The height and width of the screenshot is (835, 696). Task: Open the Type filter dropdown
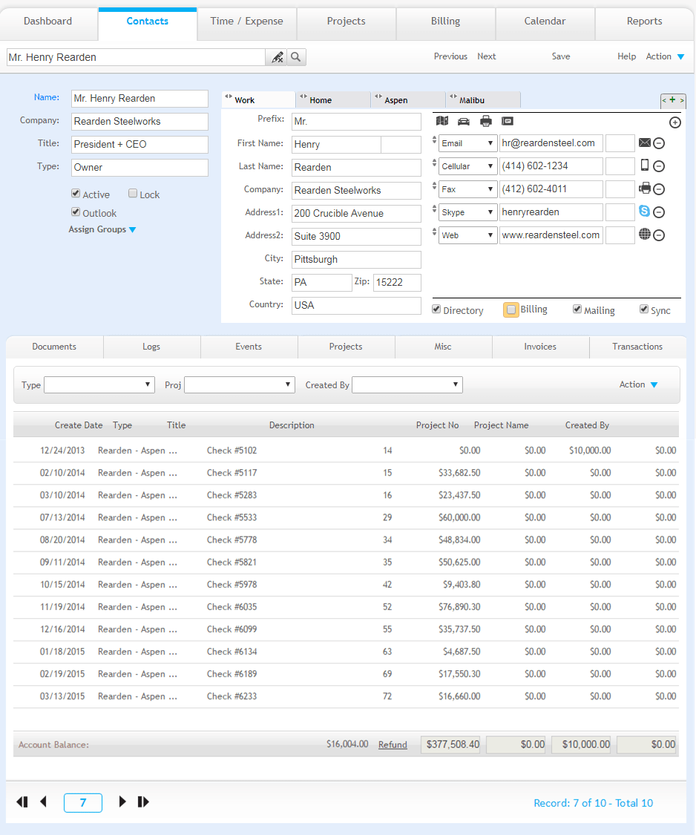pos(99,384)
